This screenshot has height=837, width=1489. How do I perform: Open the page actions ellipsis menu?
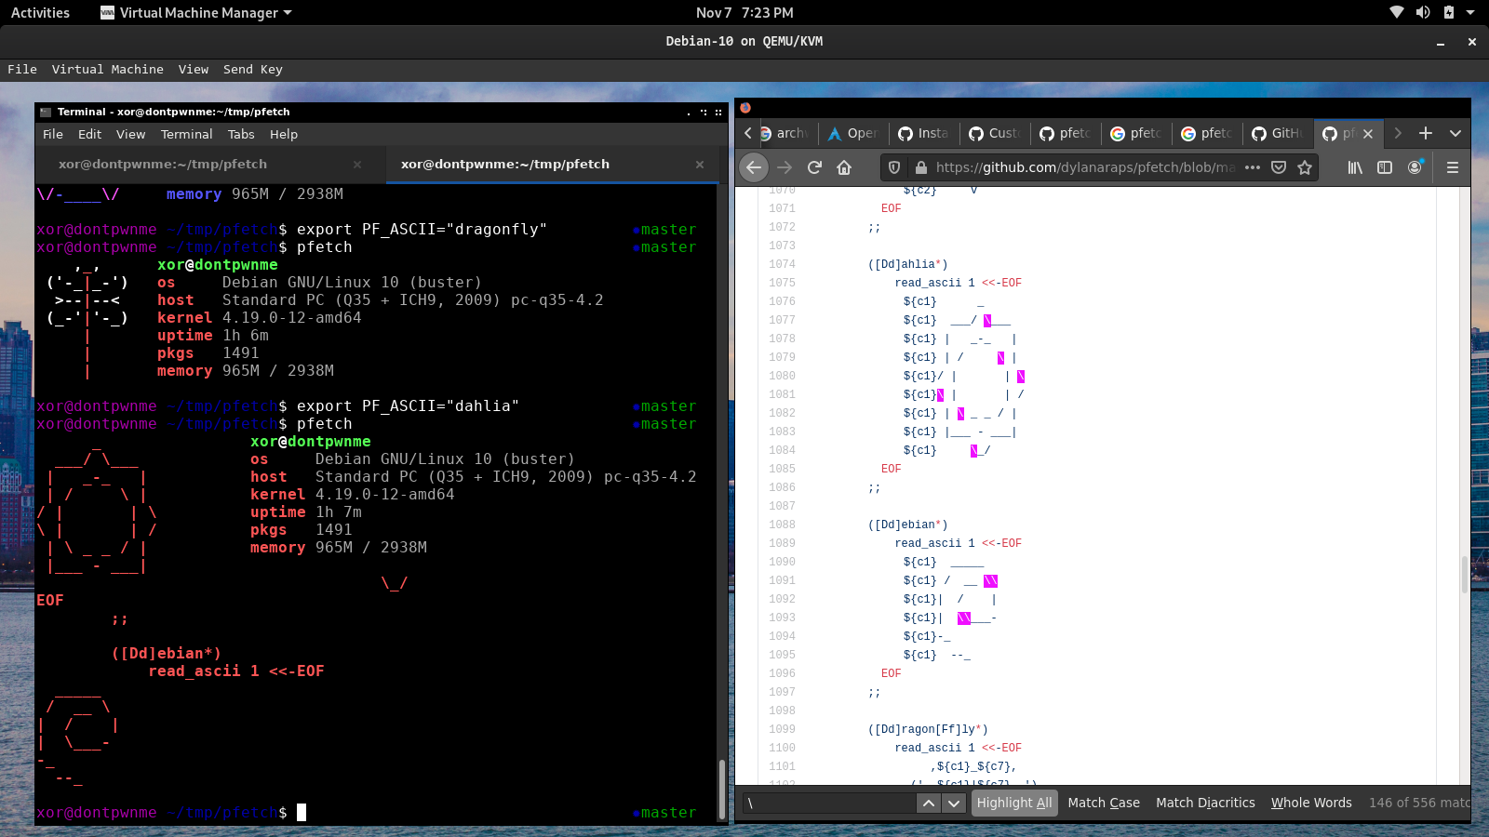pos(1253,168)
